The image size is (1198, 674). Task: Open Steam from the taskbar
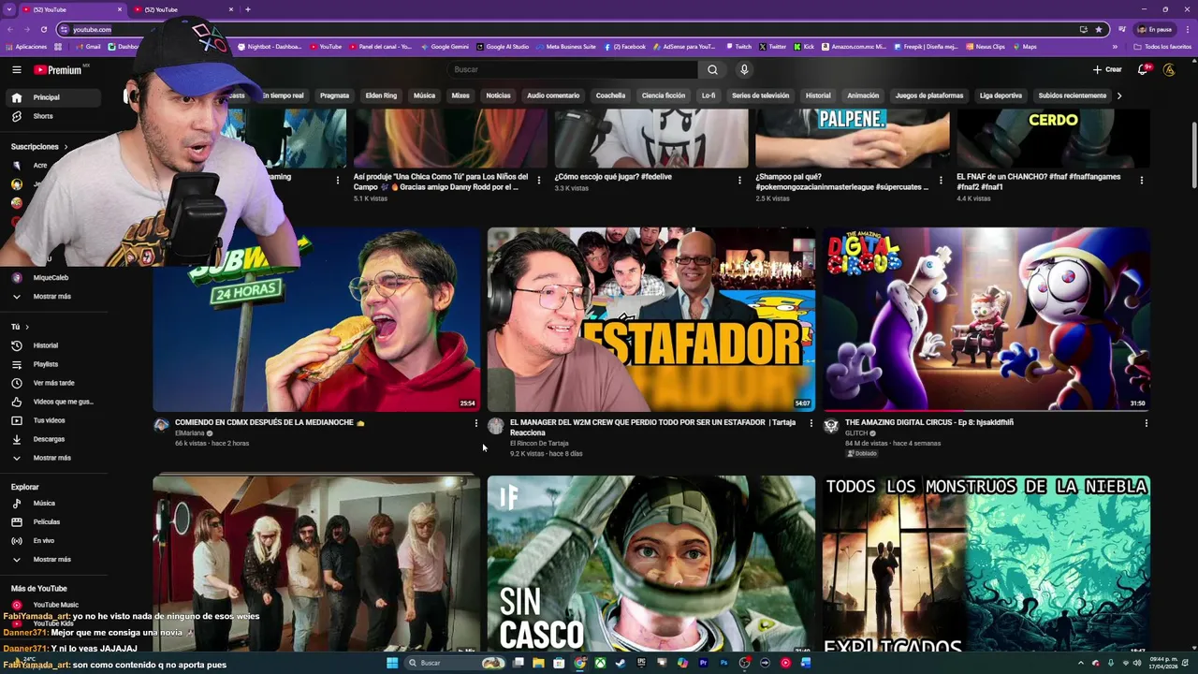621,663
